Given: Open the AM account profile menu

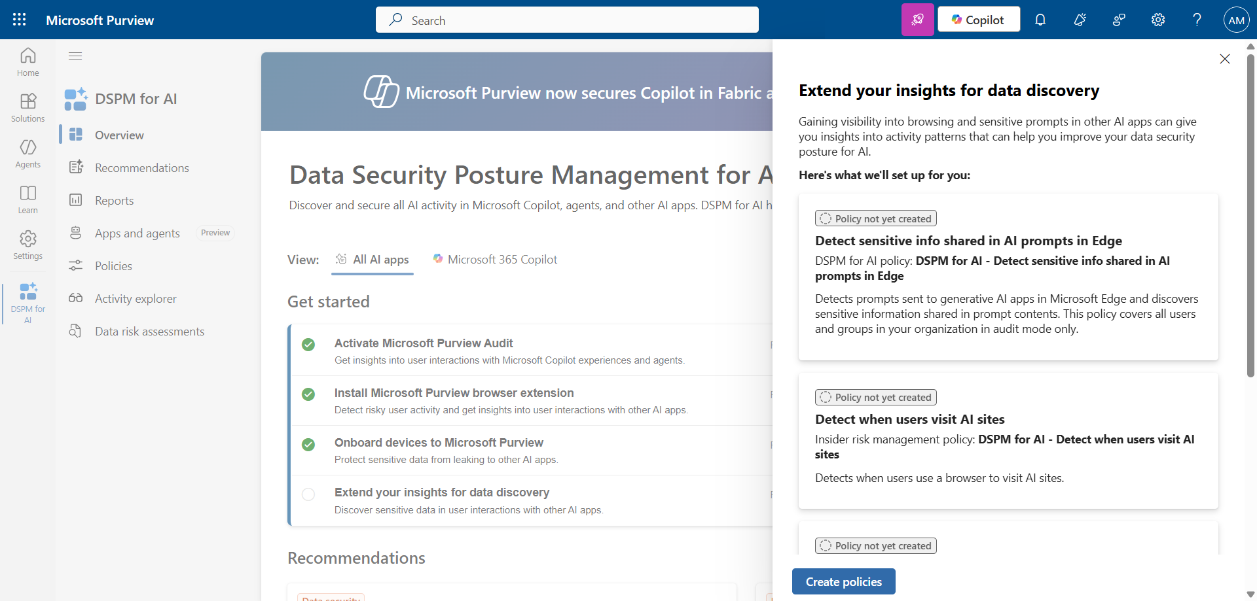Looking at the screenshot, I should [1236, 20].
